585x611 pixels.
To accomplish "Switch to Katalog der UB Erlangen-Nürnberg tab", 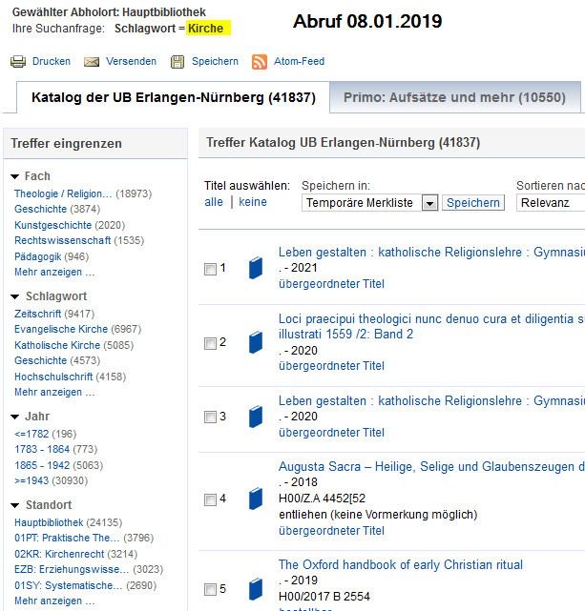I will (x=173, y=97).
